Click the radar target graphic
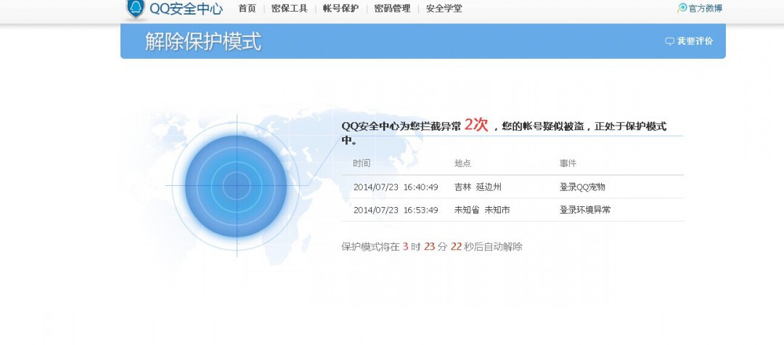 (237, 186)
